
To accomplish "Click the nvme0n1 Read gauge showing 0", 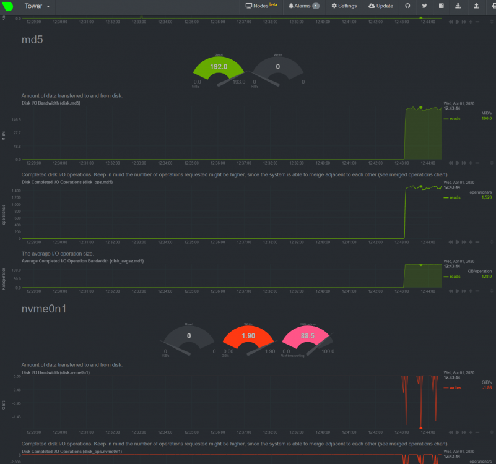I will [x=189, y=340].
